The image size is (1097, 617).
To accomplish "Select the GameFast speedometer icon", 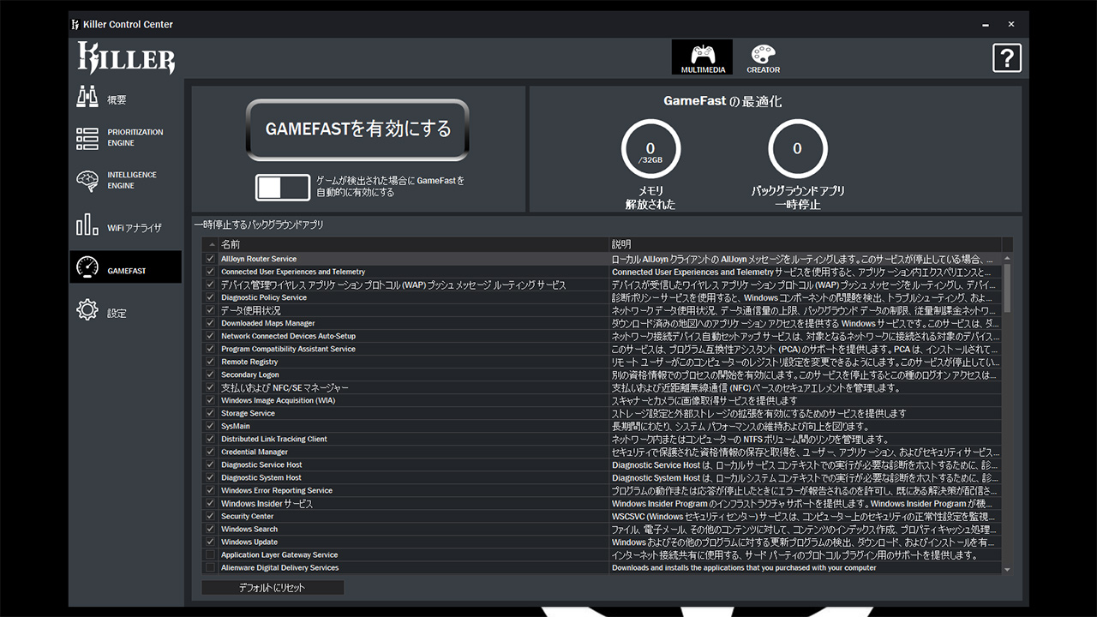I will (x=87, y=268).
